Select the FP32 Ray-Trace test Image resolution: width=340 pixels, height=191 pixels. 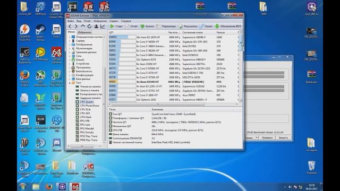click(89, 136)
